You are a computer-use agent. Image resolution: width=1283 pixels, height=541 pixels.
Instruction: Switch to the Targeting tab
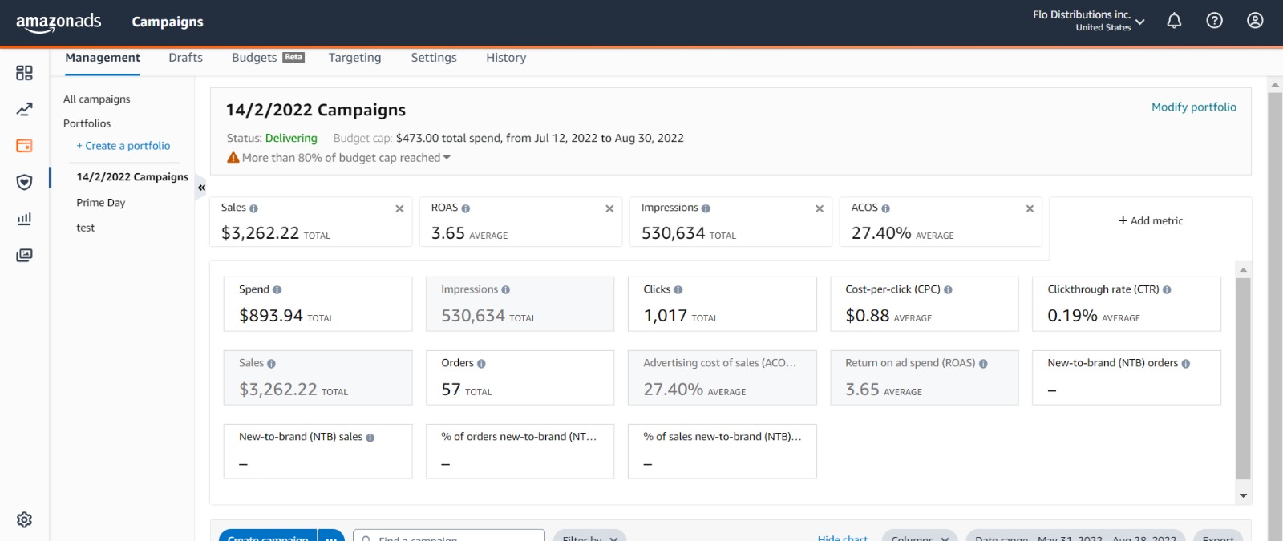pos(354,58)
